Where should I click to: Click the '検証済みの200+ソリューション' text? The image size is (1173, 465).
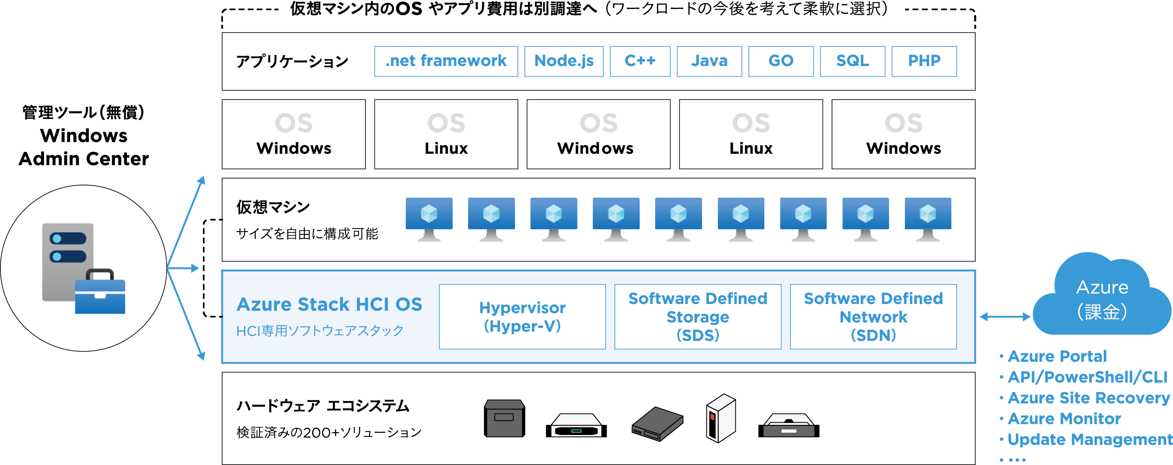(329, 432)
